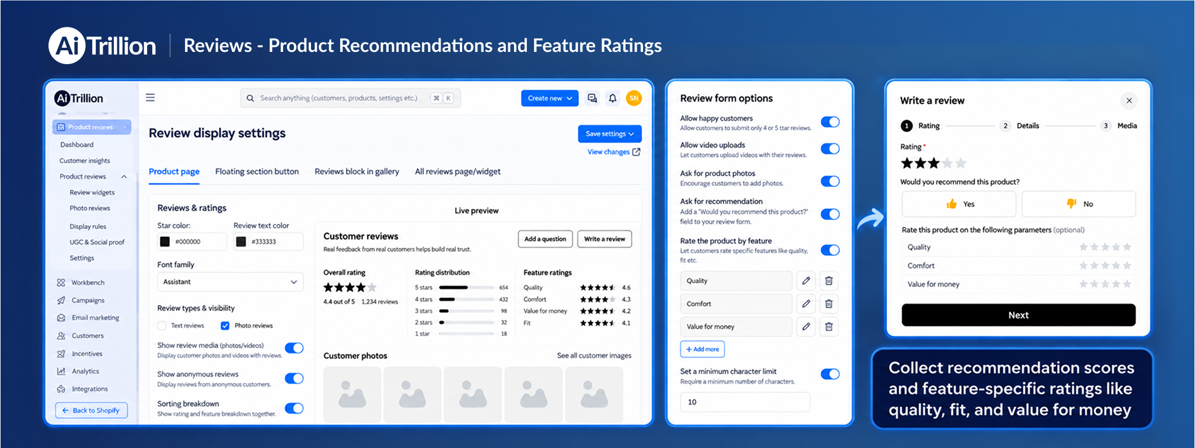The height and width of the screenshot is (448, 1195).
Task: Click the Integrations sidebar icon
Action: coord(61,389)
